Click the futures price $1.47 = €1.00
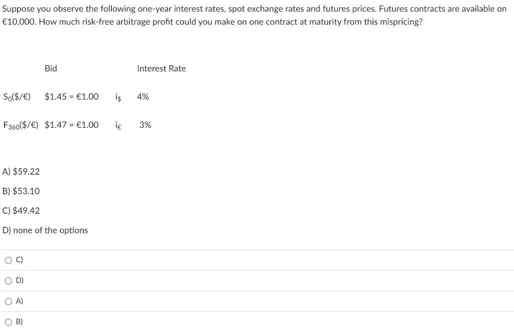Image resolution: width=514 pixels, height=335 pixels. pos(71,125)
